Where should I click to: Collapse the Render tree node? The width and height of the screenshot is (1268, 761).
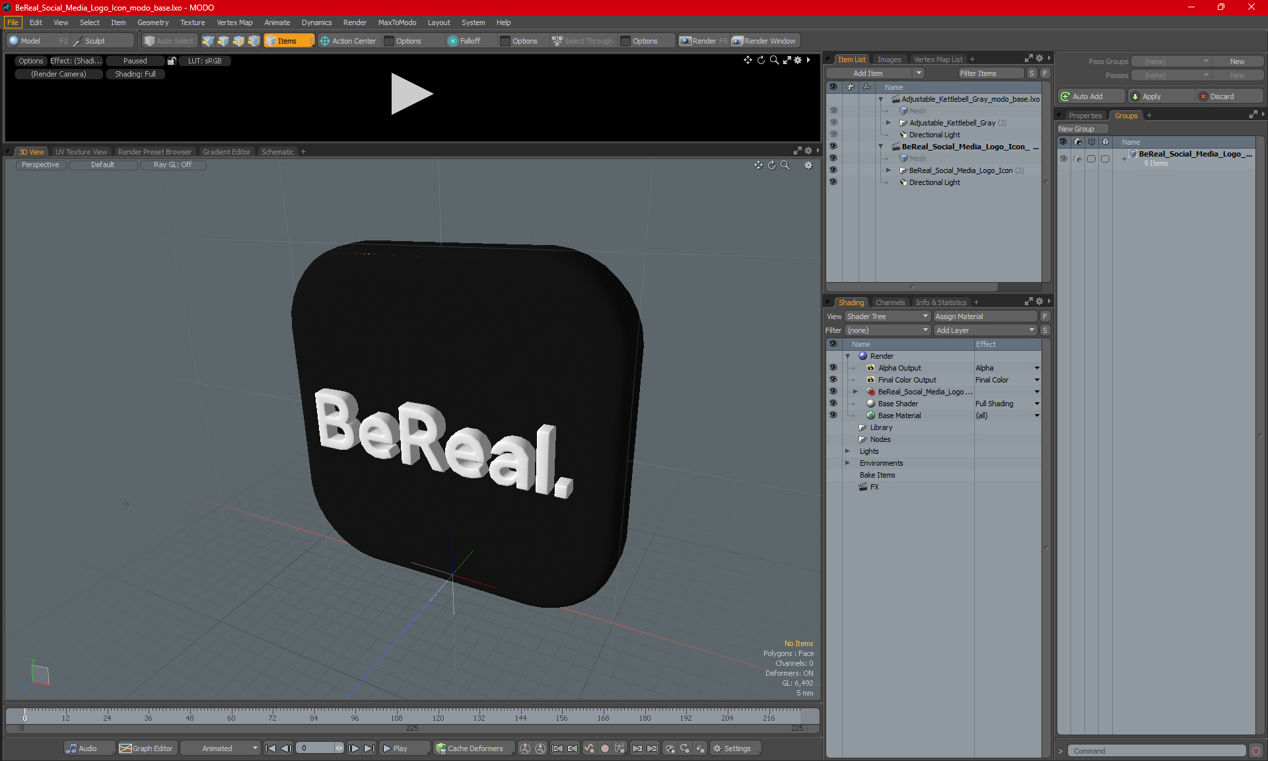(x=847, y=356)
